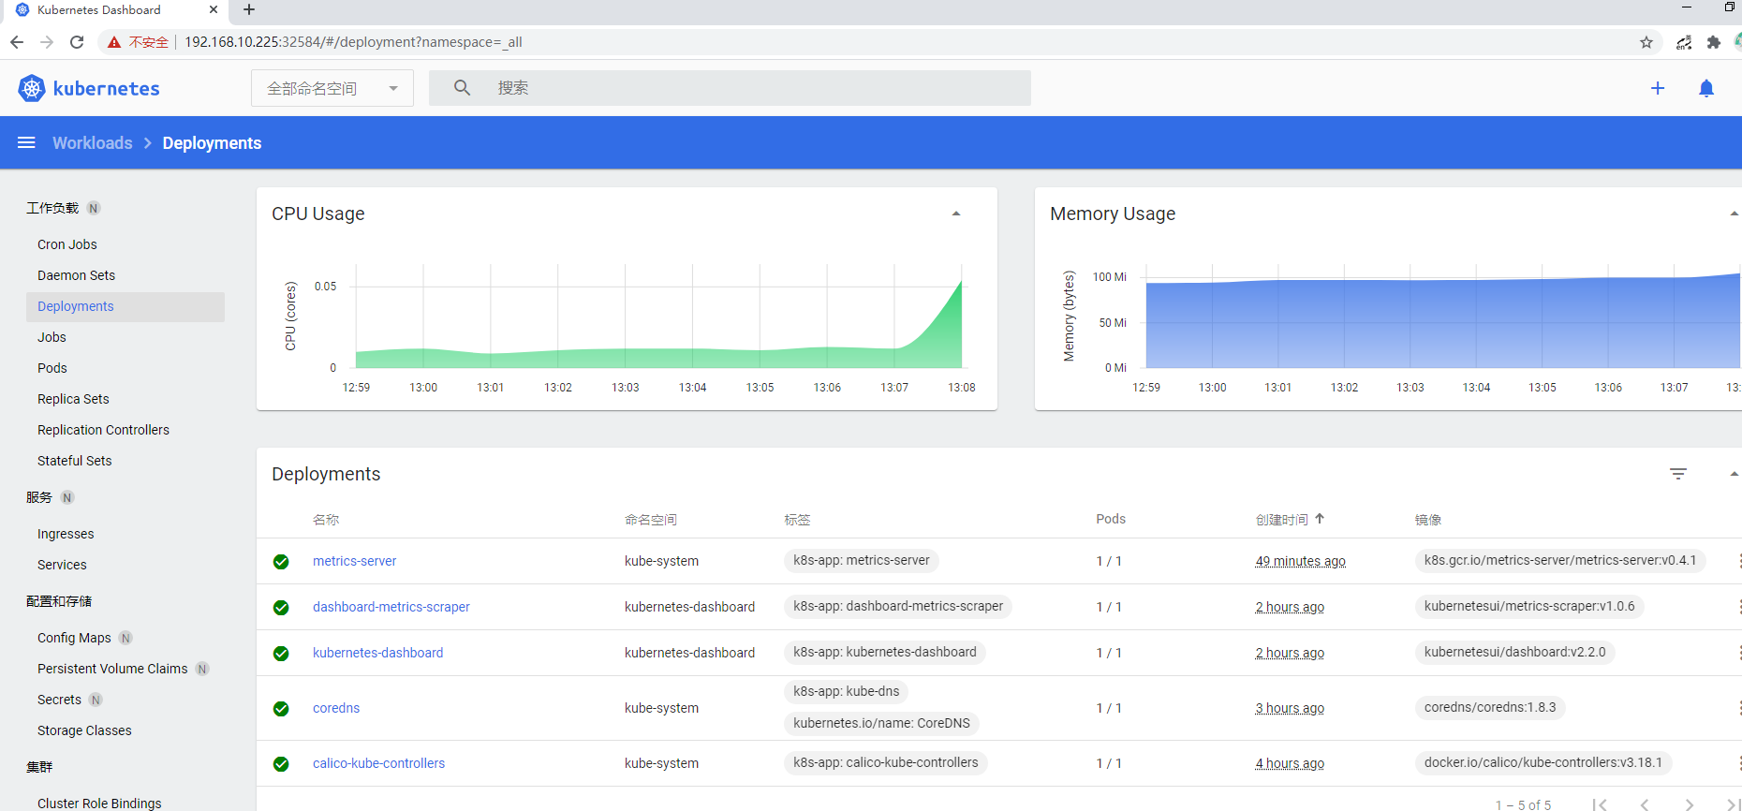Open the notifications bell
This screenshot has height=811, width=1742.
1706,88
